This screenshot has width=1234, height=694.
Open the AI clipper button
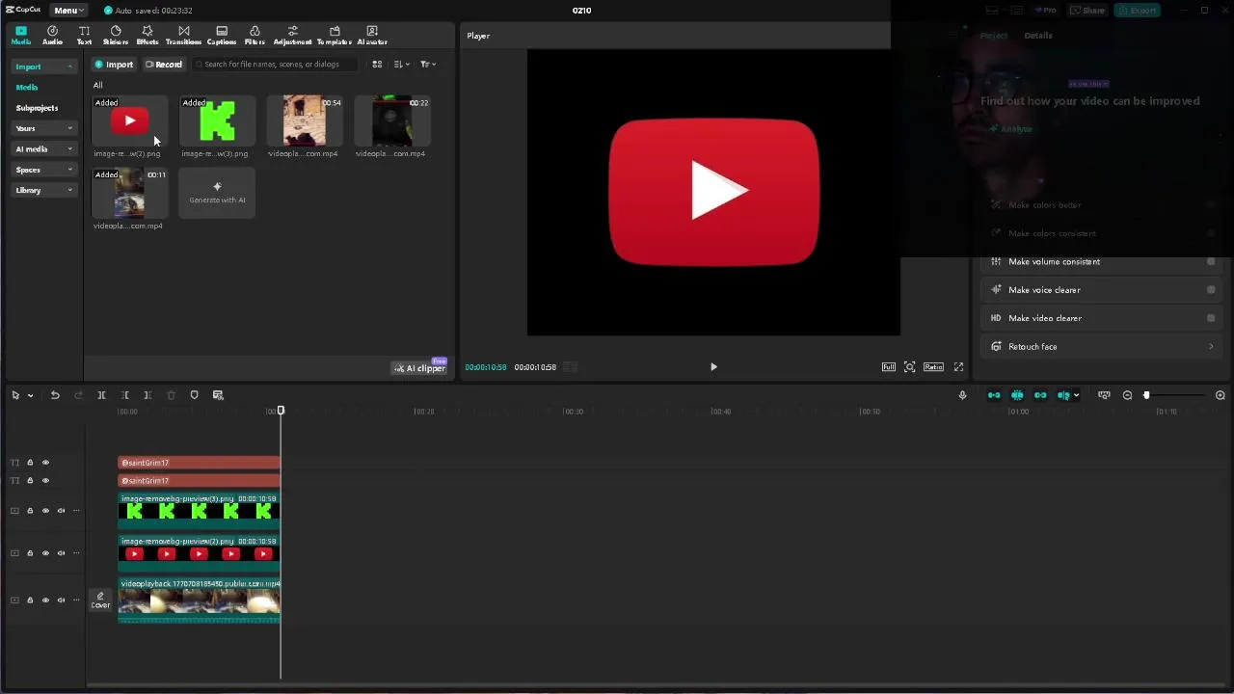point(419,368)
